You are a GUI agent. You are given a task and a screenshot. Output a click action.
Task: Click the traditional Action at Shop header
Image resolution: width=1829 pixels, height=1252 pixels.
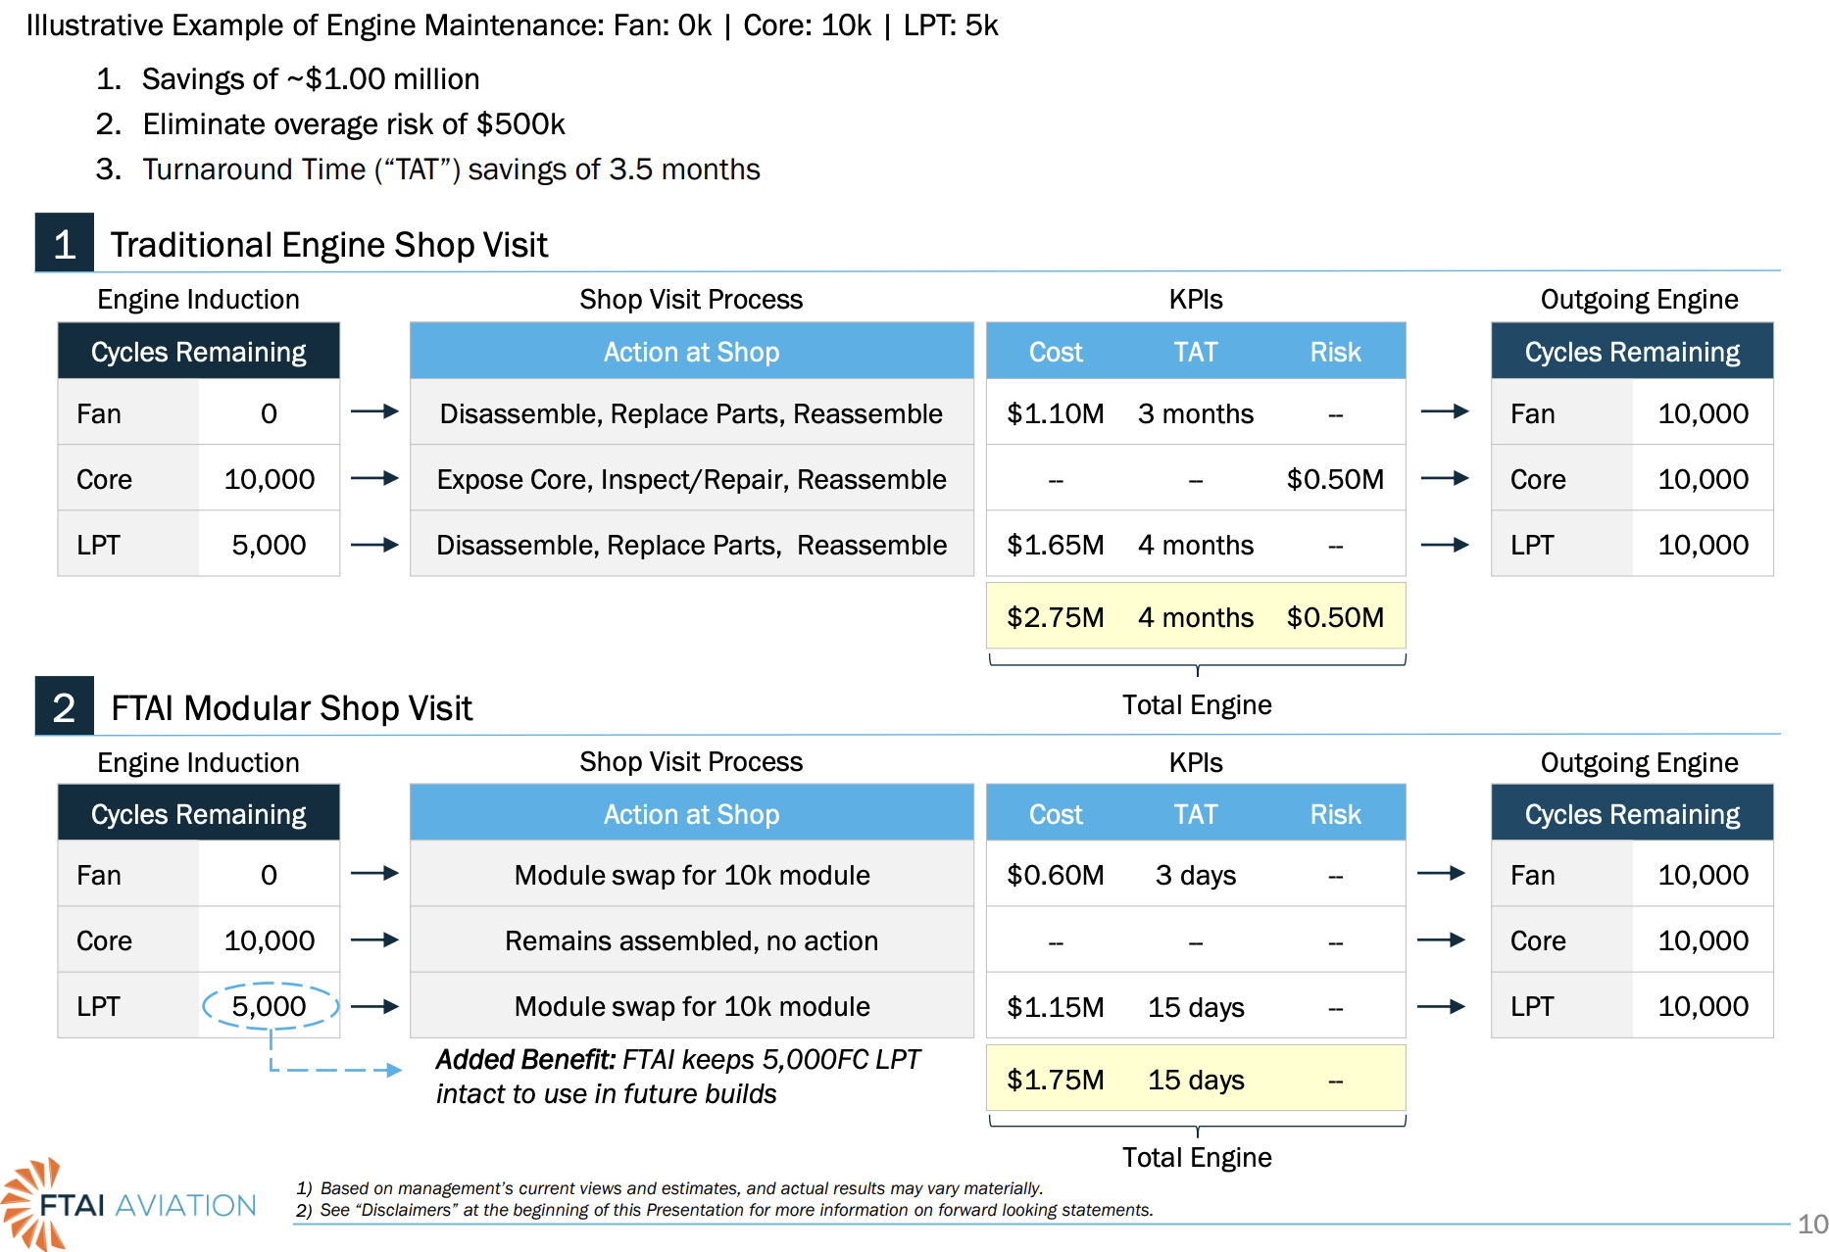point(691,351)
